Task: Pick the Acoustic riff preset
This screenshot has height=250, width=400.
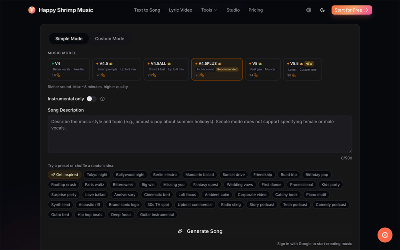Action: click(x=89, y=204)
